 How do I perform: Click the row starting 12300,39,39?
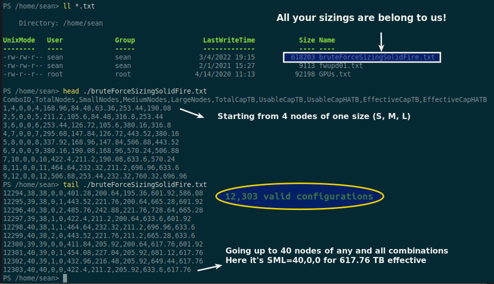click(103, 244)
